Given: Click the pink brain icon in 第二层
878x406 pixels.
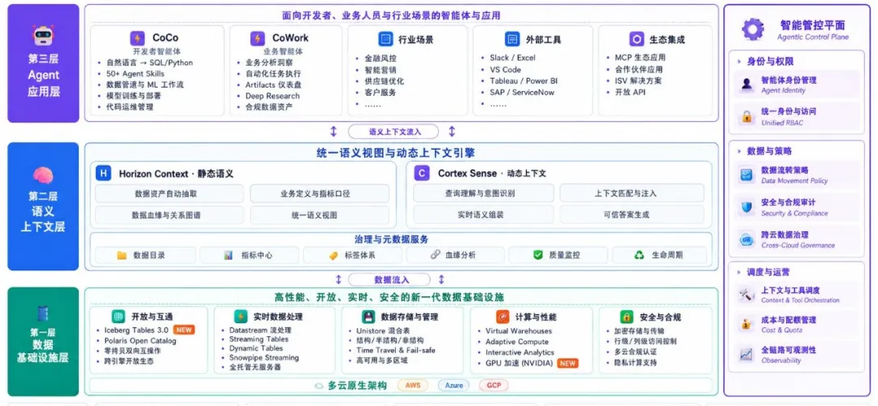Looking at the screenshot, I should pos(43,176).
